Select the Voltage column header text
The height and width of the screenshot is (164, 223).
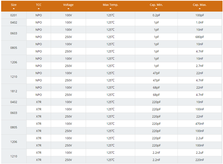click(x=68, y=5)
